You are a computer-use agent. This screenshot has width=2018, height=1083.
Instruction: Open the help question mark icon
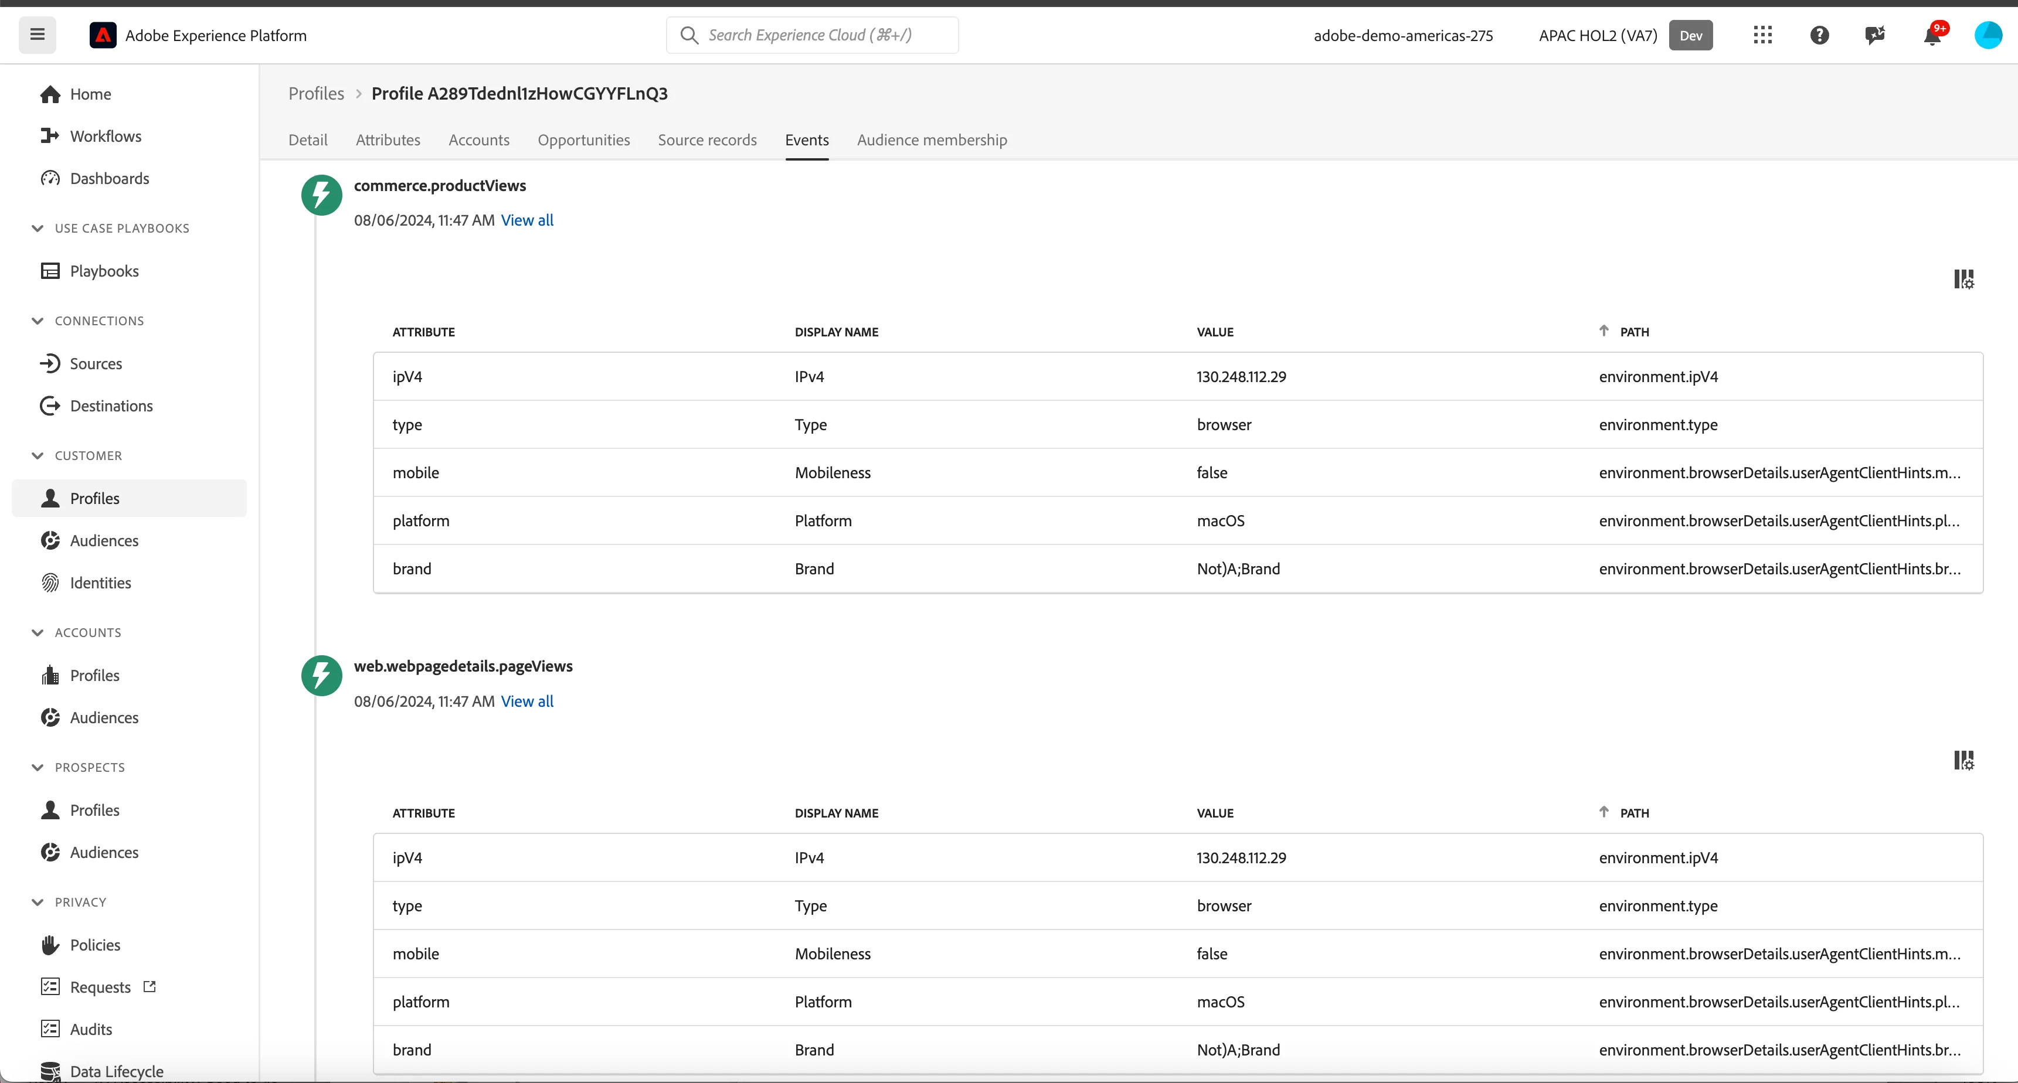[x=1819, y=35]
